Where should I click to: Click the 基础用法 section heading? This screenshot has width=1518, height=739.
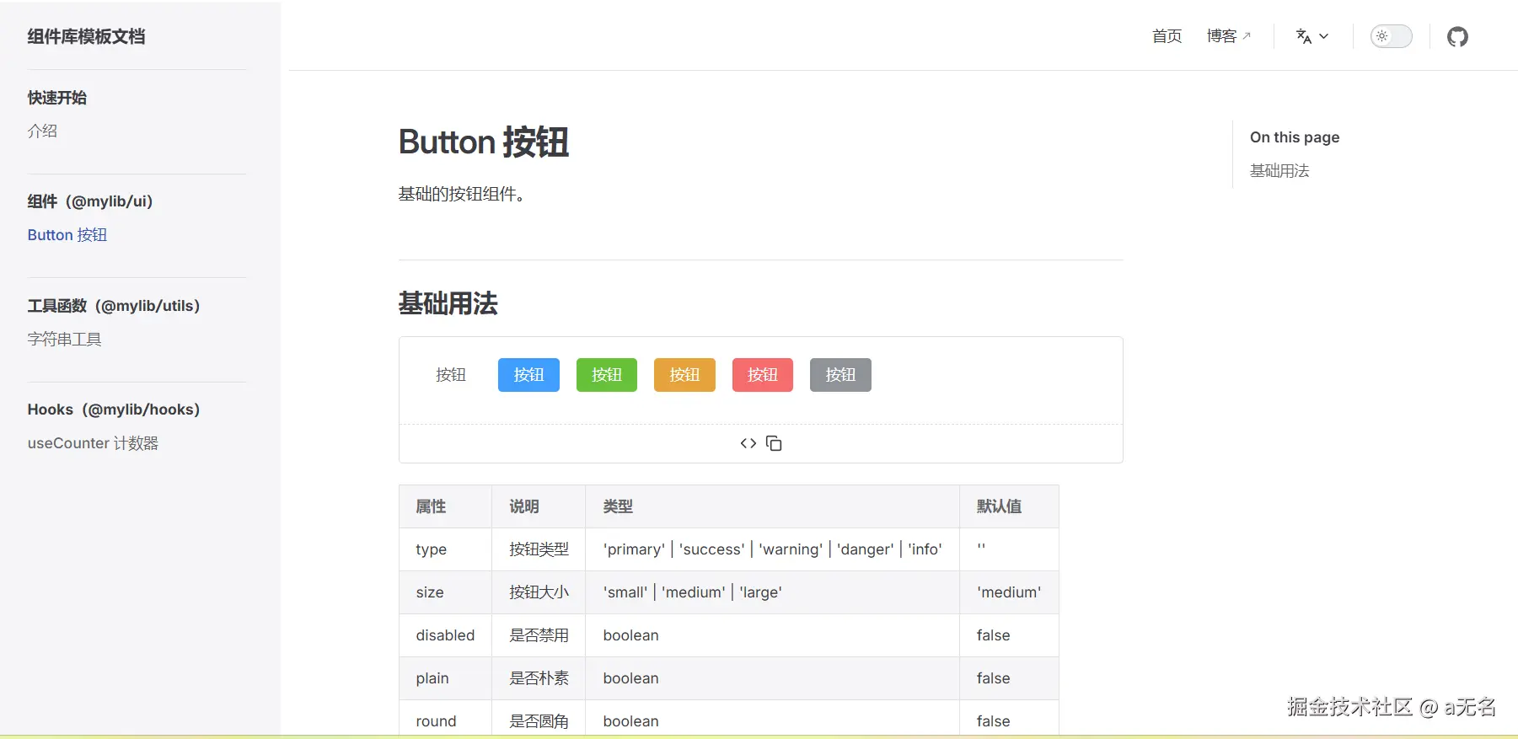[x=448, y=303]
